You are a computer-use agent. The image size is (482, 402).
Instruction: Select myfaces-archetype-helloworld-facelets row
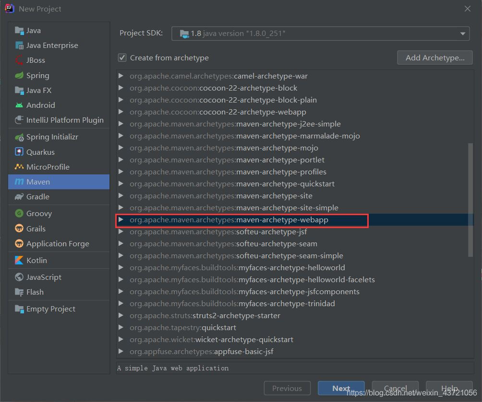295,279
